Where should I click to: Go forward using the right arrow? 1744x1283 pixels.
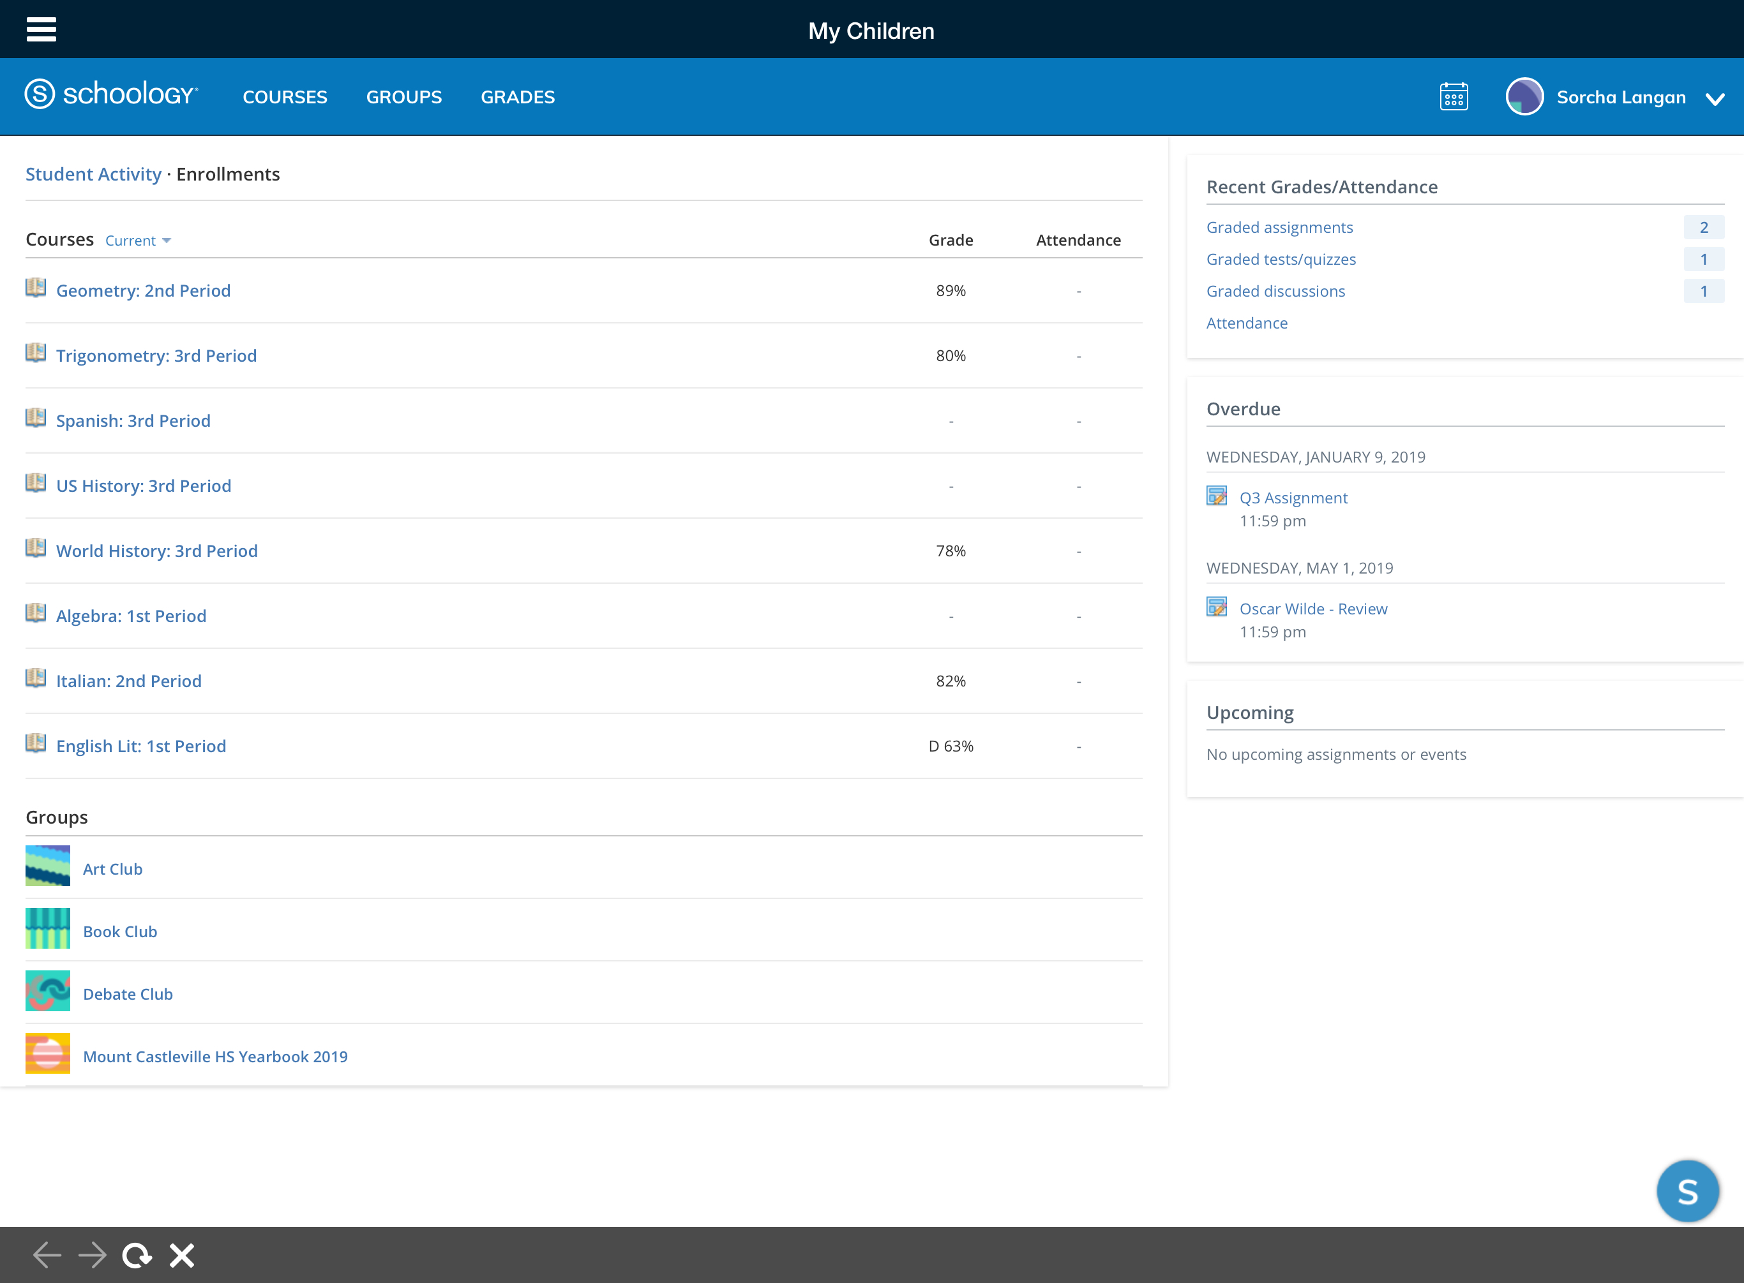point(93,1254)
